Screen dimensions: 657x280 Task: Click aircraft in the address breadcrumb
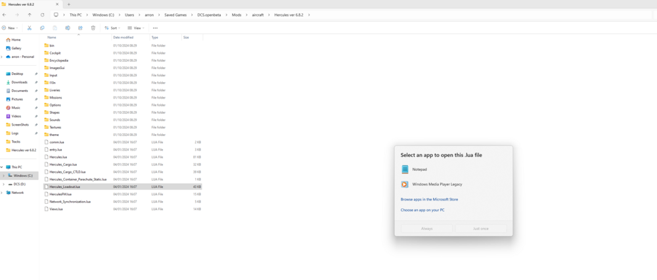click(258, 14)
